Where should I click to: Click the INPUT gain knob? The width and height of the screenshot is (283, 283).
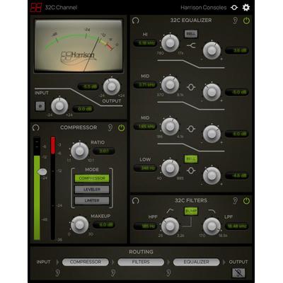[x=59, y=106]
